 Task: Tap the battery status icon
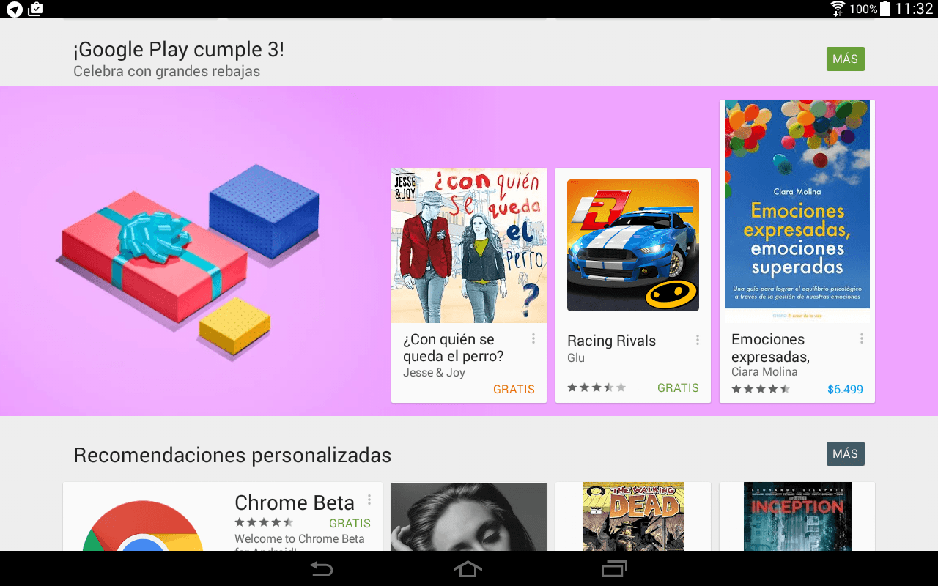tap(885, 9)
